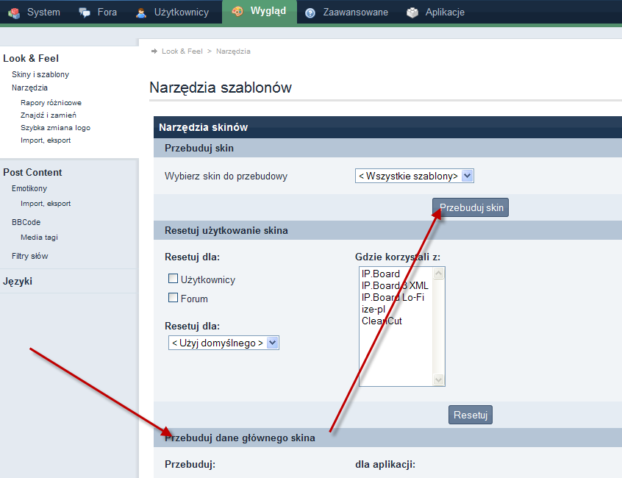Click the Zaawansowane help icon

310,13
